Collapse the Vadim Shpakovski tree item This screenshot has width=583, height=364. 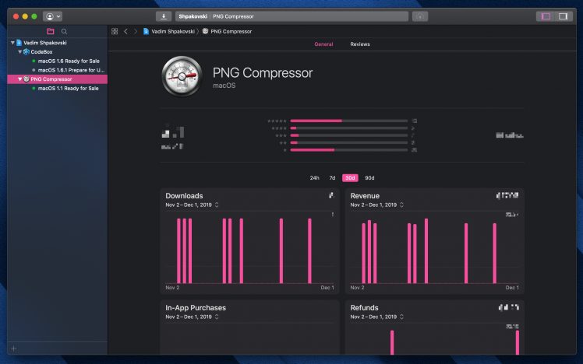(x=12, y=43)
